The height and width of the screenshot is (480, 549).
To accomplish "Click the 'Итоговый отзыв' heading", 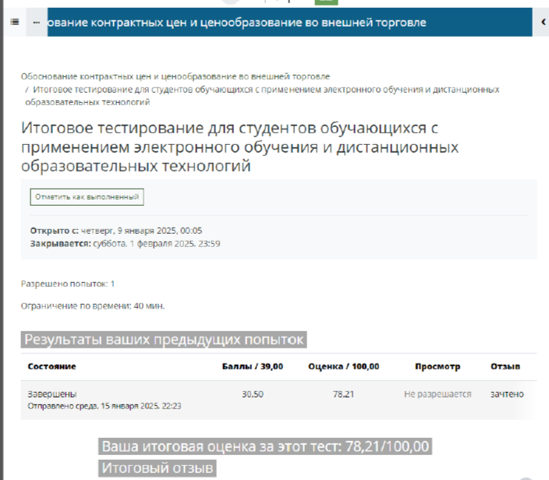I will [x=158, y=468].
